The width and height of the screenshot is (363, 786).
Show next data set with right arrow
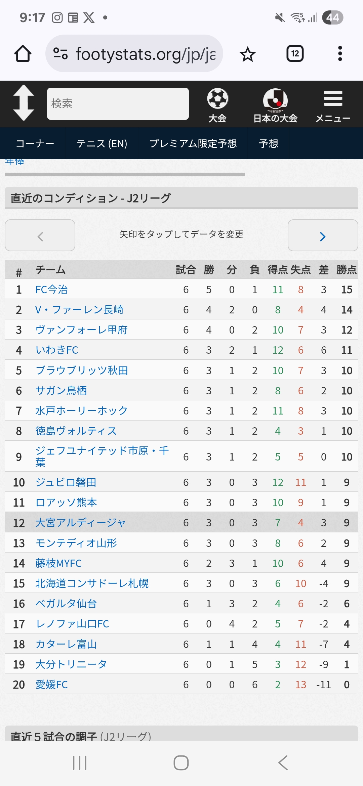323,235
